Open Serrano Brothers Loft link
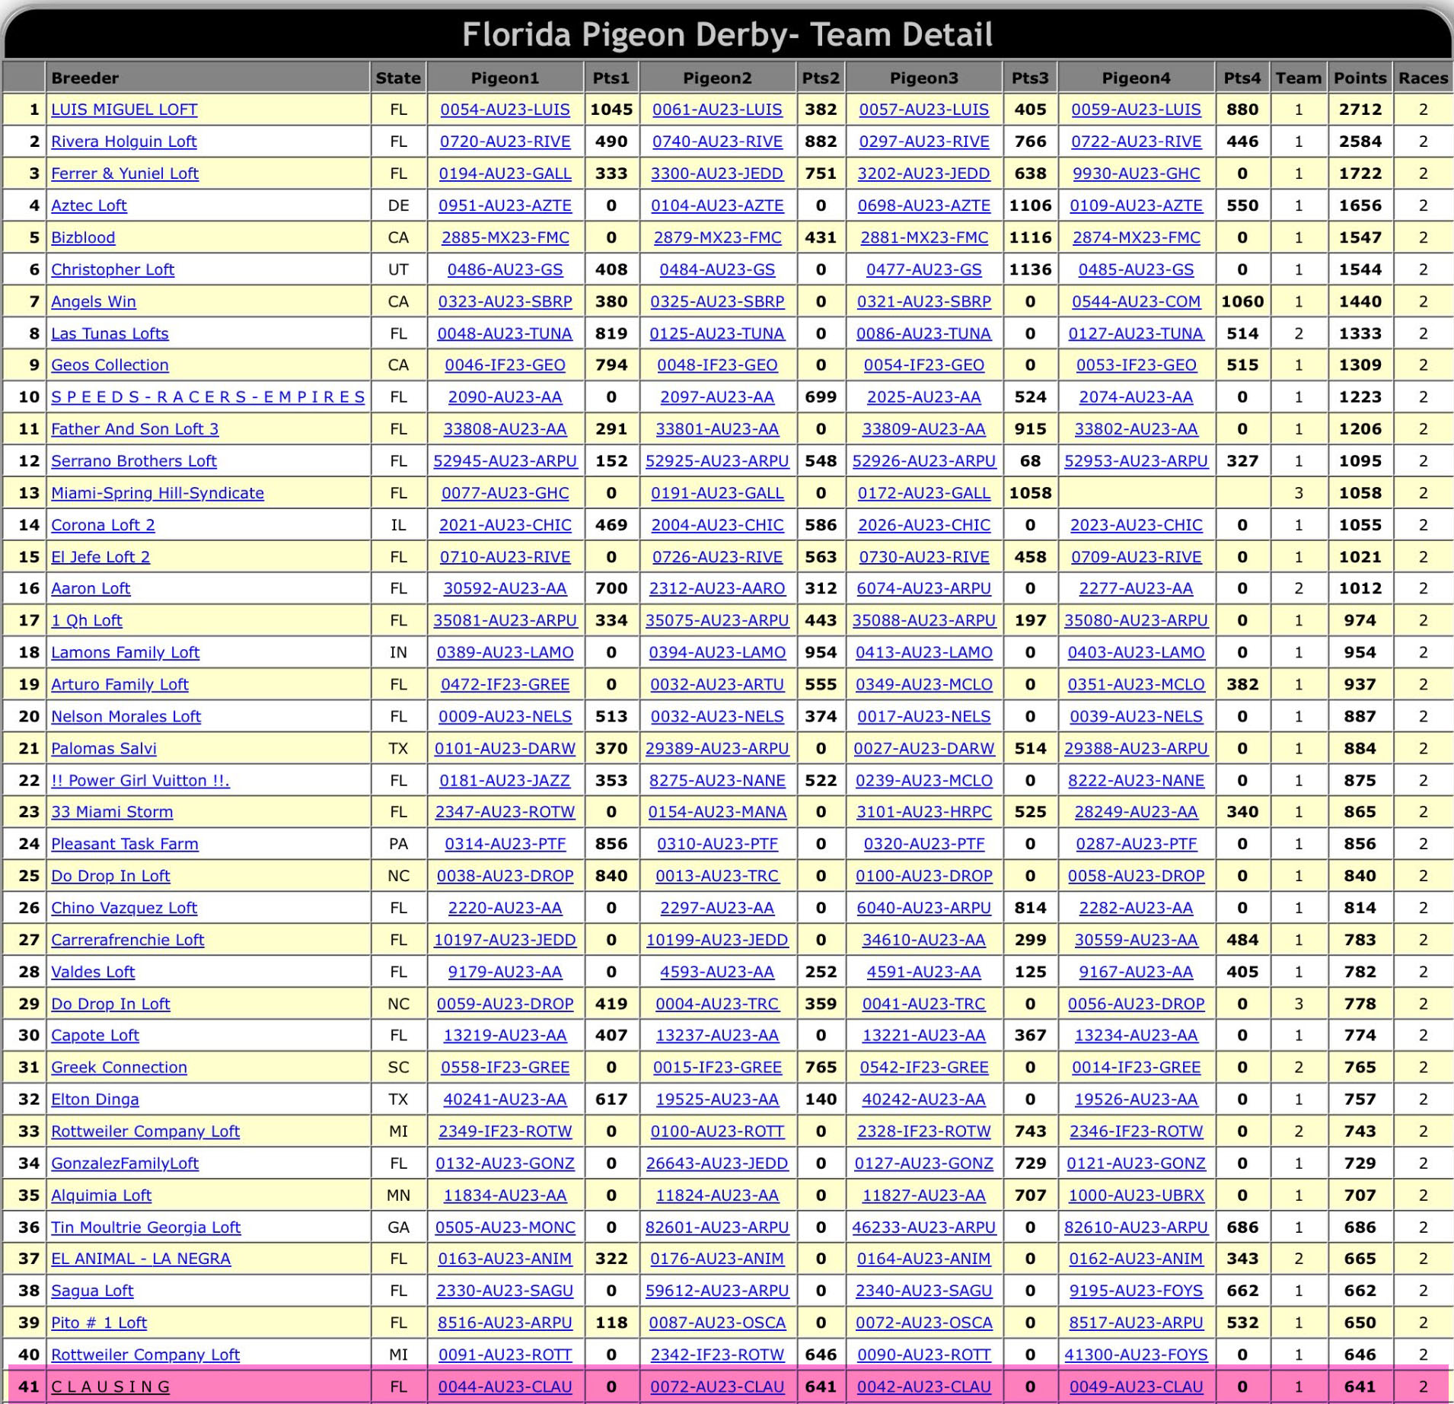Screen dimensions: 1454x1404 pos(134,460)
